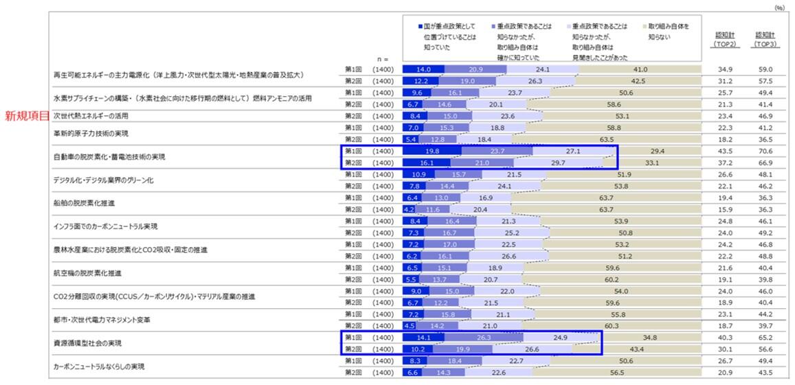Click the 70.6 value in TOP3 column
The image size is (795, 385).
[x=765, y=151]
